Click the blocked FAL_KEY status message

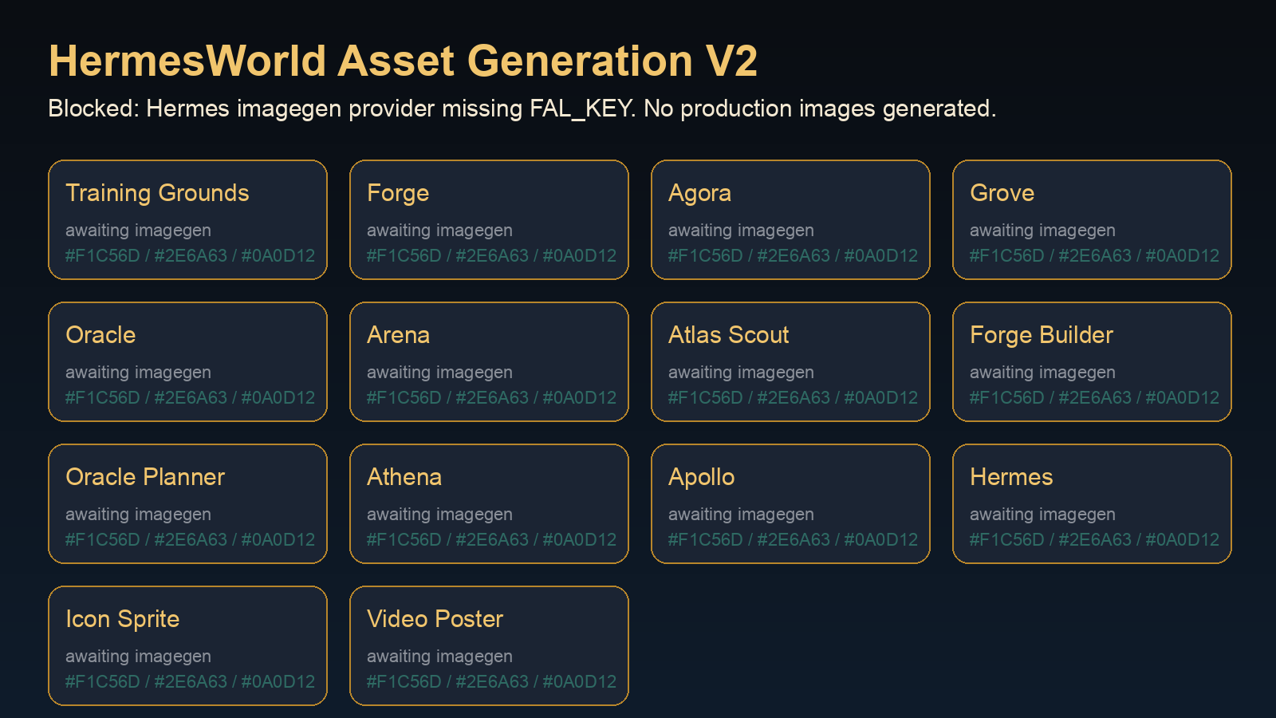point(522,108)
